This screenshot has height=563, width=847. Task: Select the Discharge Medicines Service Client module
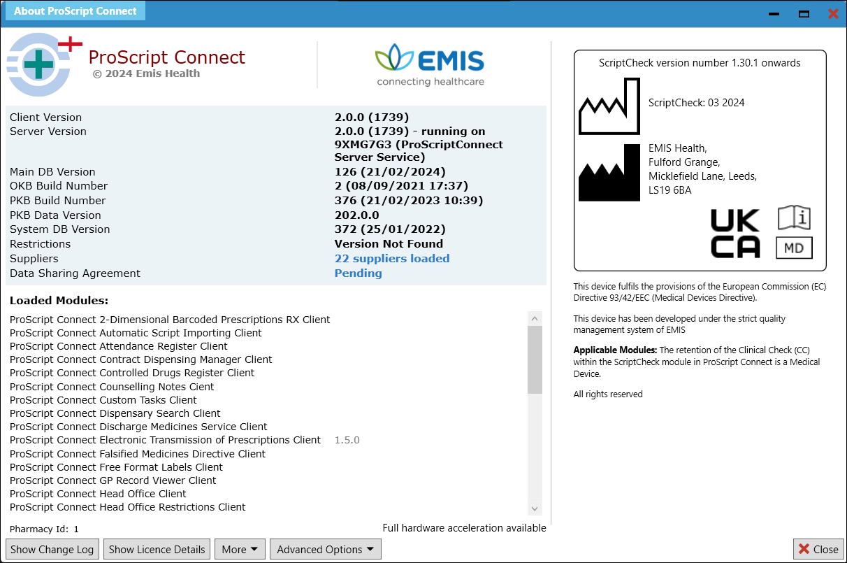coord(138,427)
